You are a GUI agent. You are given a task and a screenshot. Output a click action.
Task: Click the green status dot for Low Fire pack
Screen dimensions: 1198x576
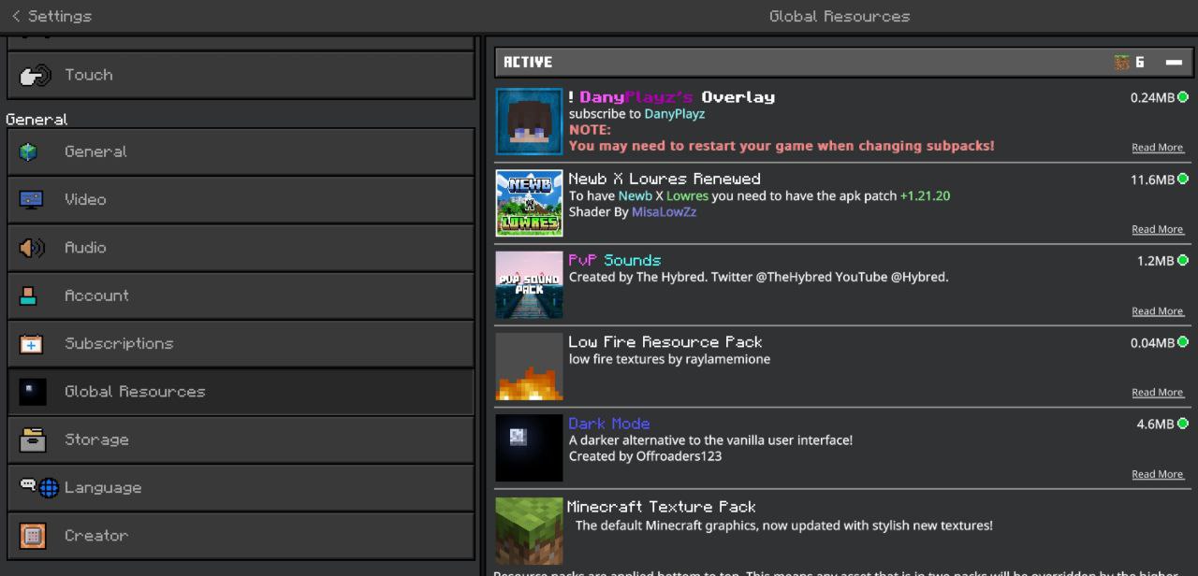click(1183, 342)
